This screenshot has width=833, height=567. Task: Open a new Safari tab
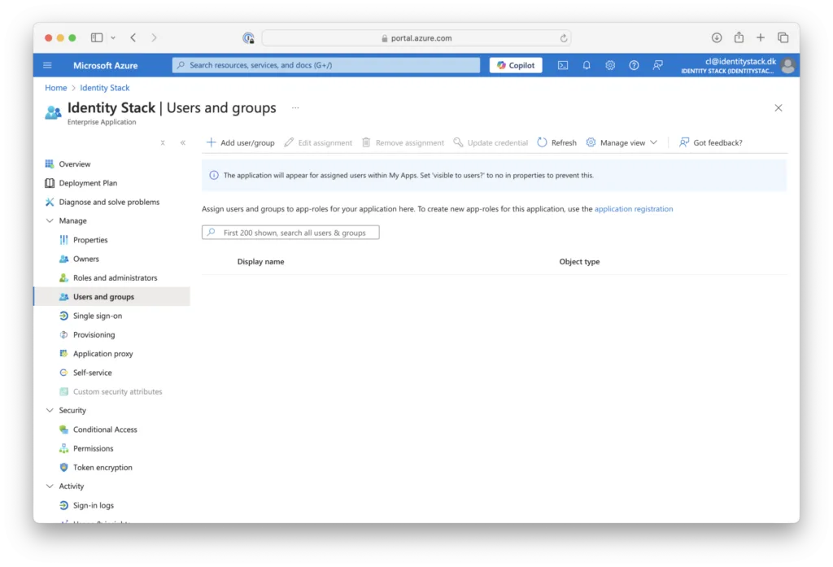[761, 37]
